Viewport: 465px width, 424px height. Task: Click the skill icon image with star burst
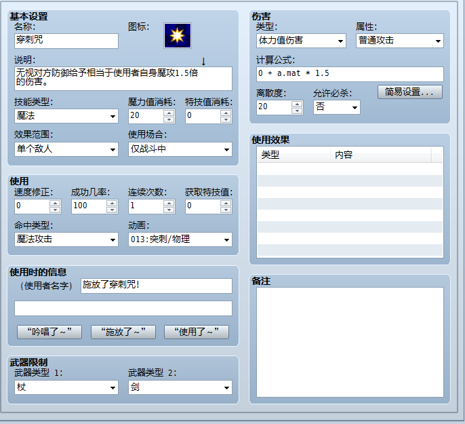click(178, 35)
